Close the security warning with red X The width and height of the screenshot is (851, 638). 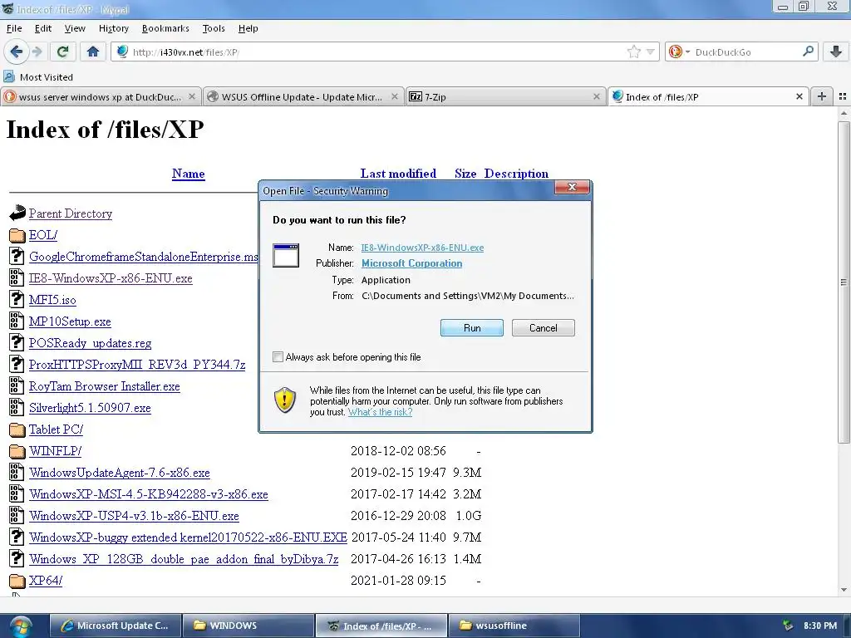572,187
